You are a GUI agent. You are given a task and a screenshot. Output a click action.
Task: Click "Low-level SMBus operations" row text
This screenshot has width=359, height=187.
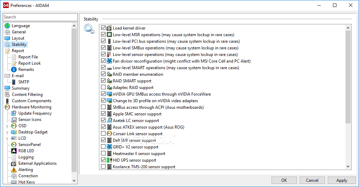[x=176, y=48]
